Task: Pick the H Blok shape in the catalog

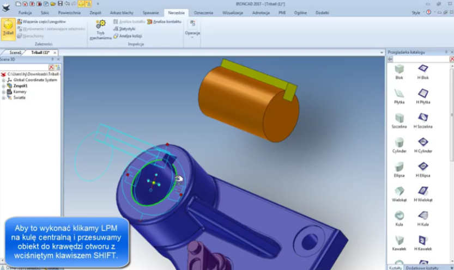Action: 423,70
